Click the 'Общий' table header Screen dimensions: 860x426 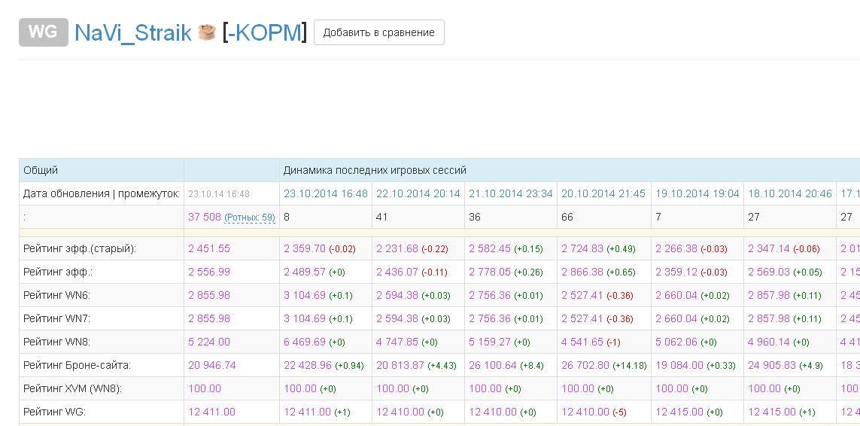point(41,171)
